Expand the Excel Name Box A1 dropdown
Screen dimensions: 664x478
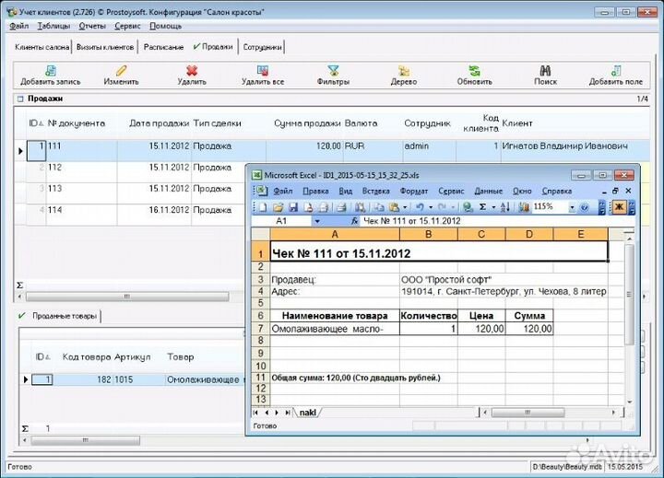coord(317,221)
